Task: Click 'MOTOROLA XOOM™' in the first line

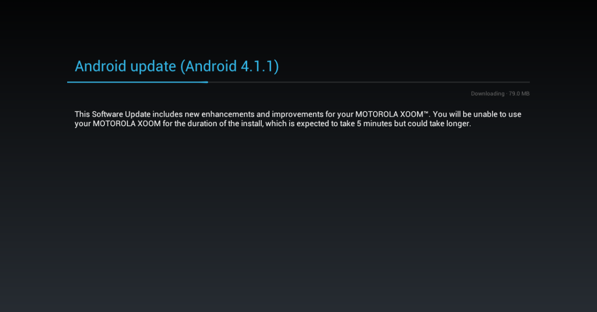Action: pyautogui.click(x=392, y=114)
